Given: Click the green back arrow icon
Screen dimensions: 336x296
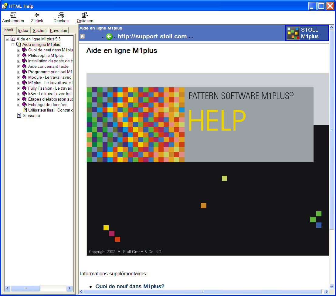Looking at the screenshot, I should [x=109, y=36].
